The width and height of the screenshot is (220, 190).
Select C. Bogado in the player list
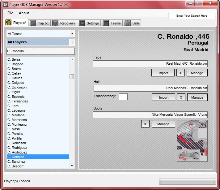pyautogui.click(x=38, y=64)
